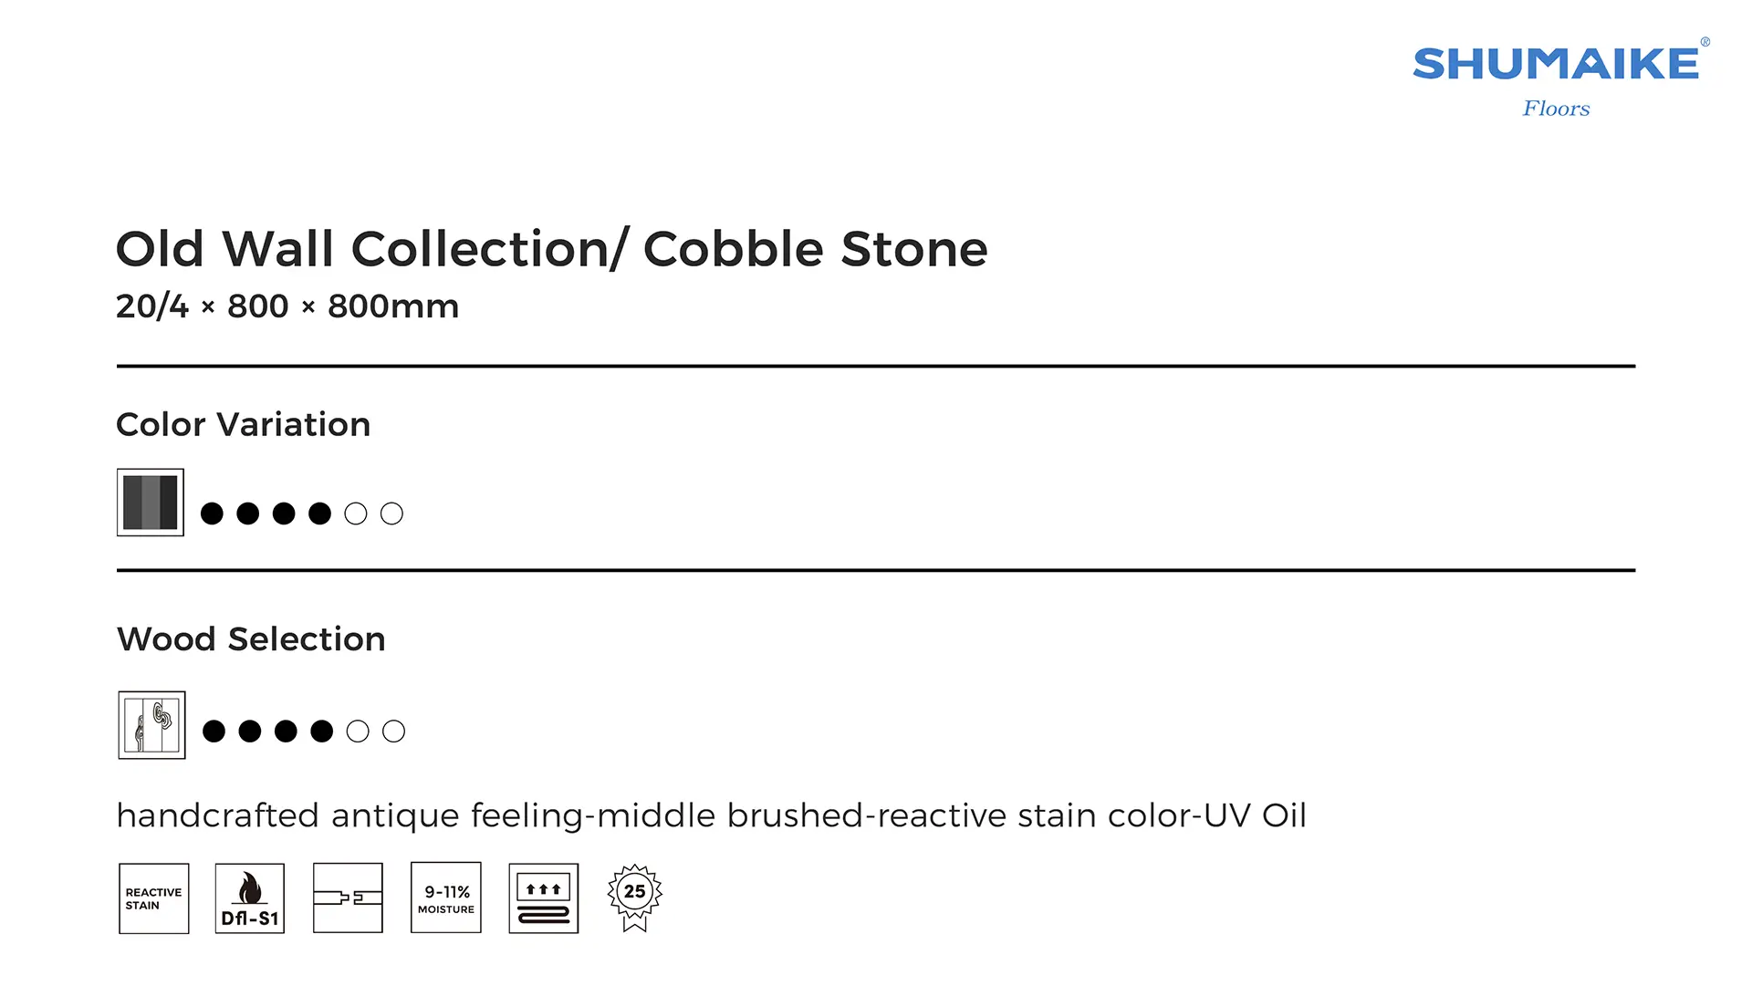The width and height of the screenshot is (1752, 986).
Task: Click the Reactive Stain icon
Action: [x=153, y=898]
